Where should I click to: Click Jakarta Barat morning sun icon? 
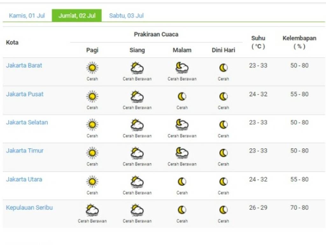pyautogui.click(x=92, y=68)
